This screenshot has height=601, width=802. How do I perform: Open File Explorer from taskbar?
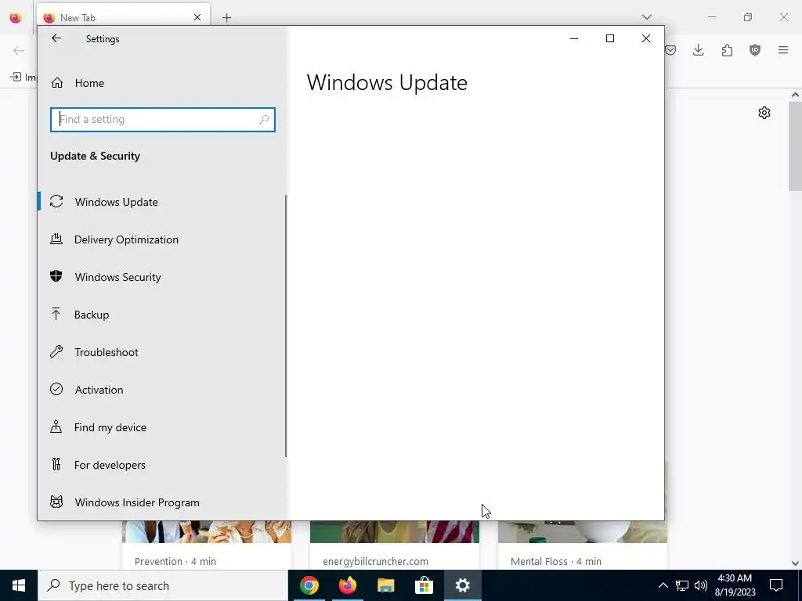[x=385, y=585]
